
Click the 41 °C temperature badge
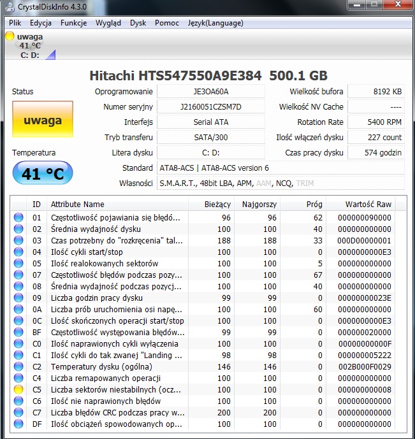43,173
